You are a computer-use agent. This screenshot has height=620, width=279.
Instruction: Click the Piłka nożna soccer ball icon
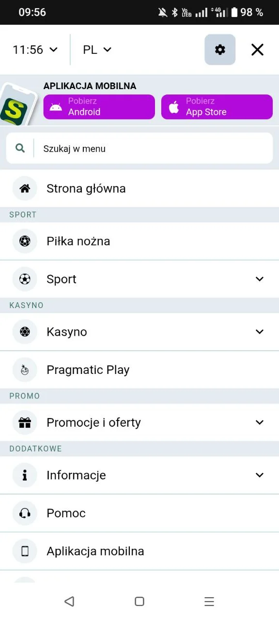click(25, 241)
